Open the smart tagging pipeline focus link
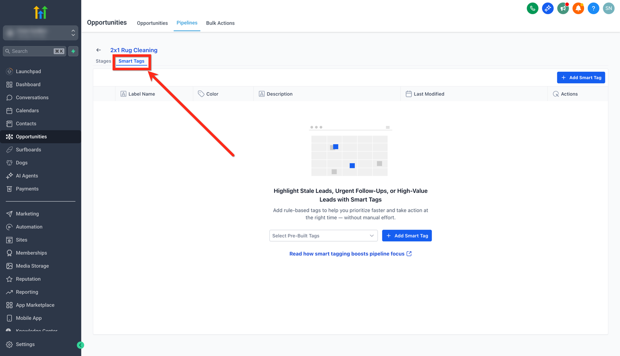The width and height of the screenshot is (620, 356). click(x=350, y=254)
